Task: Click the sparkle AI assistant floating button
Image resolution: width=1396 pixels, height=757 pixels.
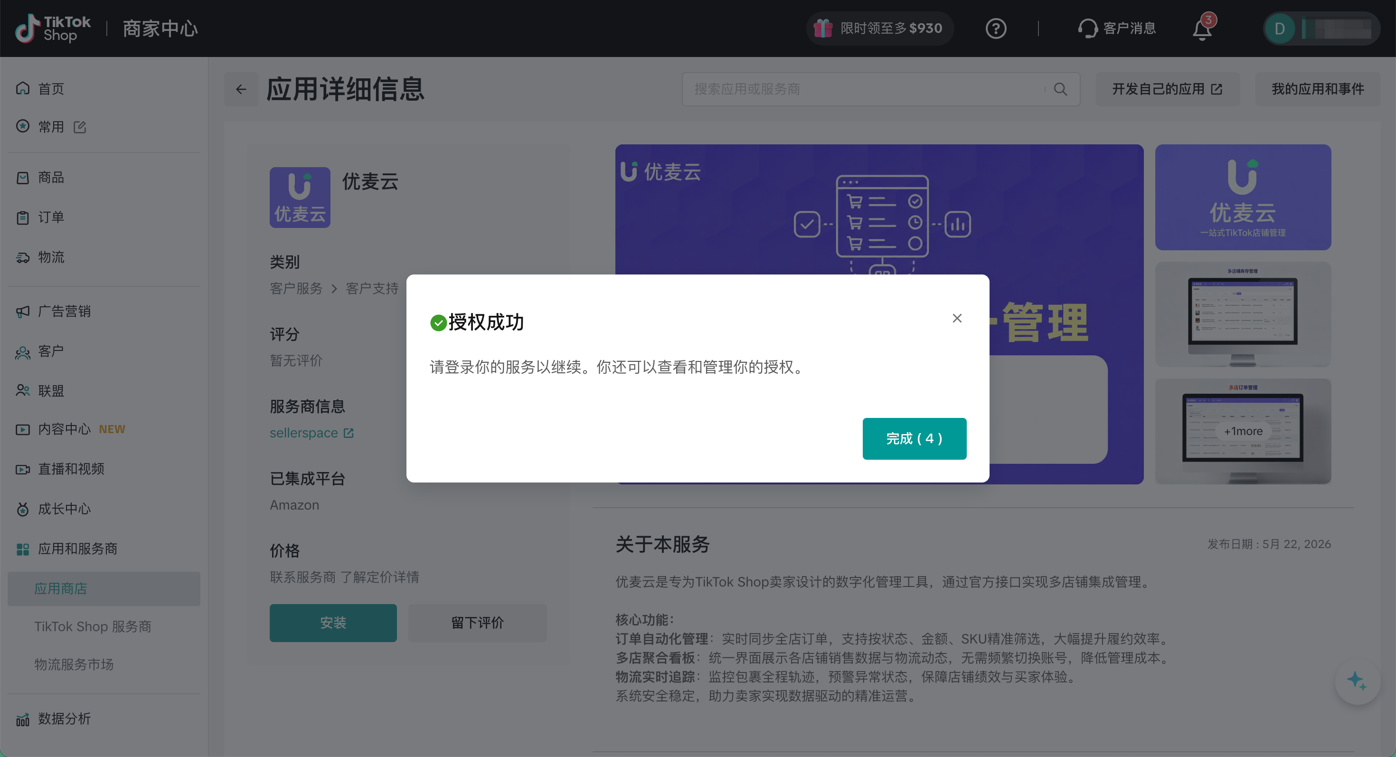Action: (x=1357, y=681)
